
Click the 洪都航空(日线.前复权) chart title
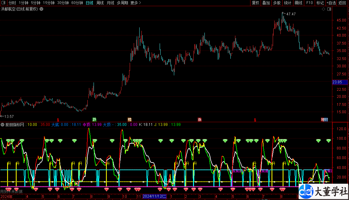click(x=19, y=9)
